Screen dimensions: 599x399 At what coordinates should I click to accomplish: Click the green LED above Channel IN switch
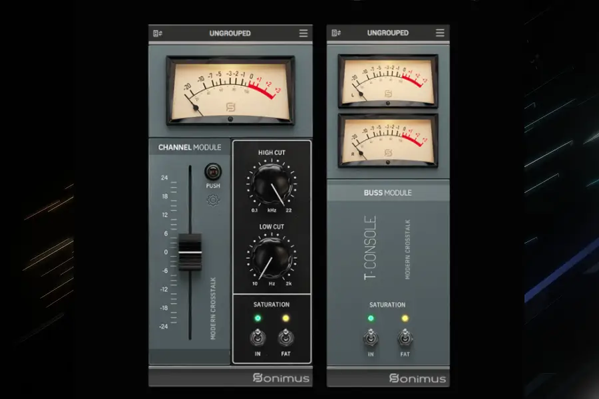click(258, 318)
